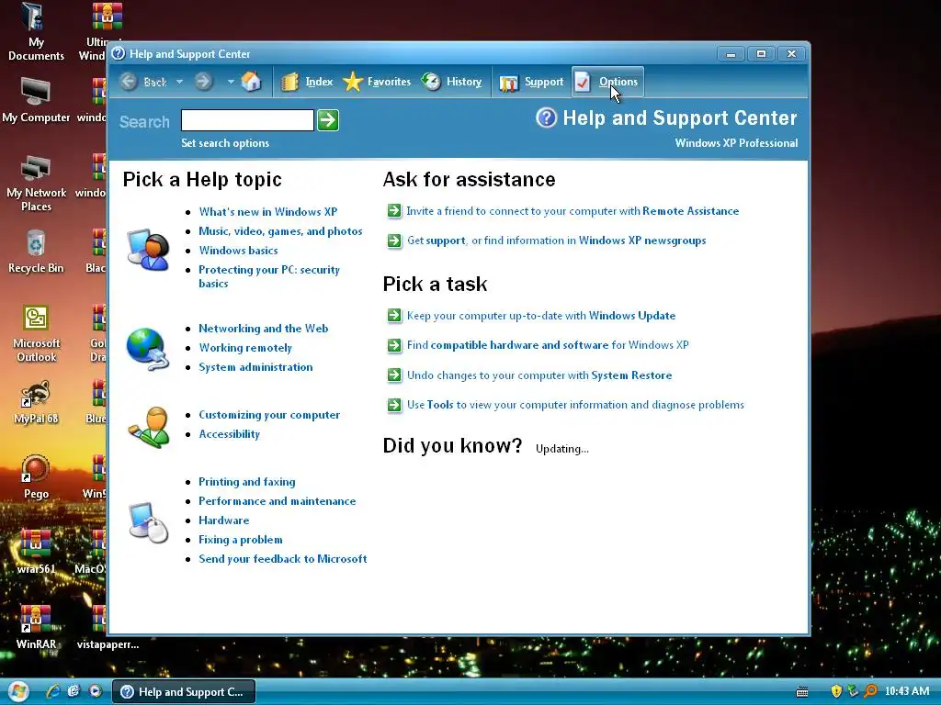Open Favorites in the toolbar
This screenshot has height=705, width=941.
(377, 82)
